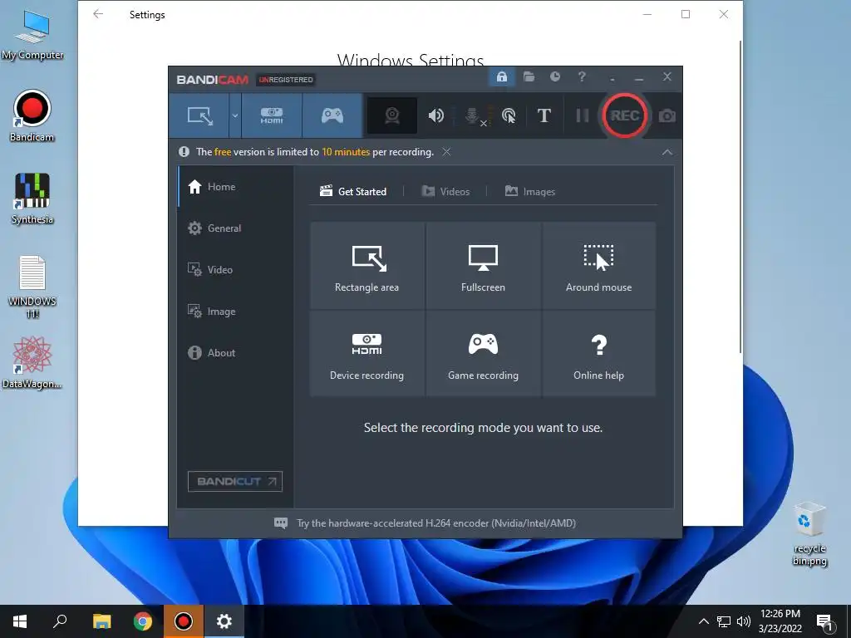The height and width of the screenshot is (638, 851).
Task: Start recording with the REC button
Action: tap(625, 115)
